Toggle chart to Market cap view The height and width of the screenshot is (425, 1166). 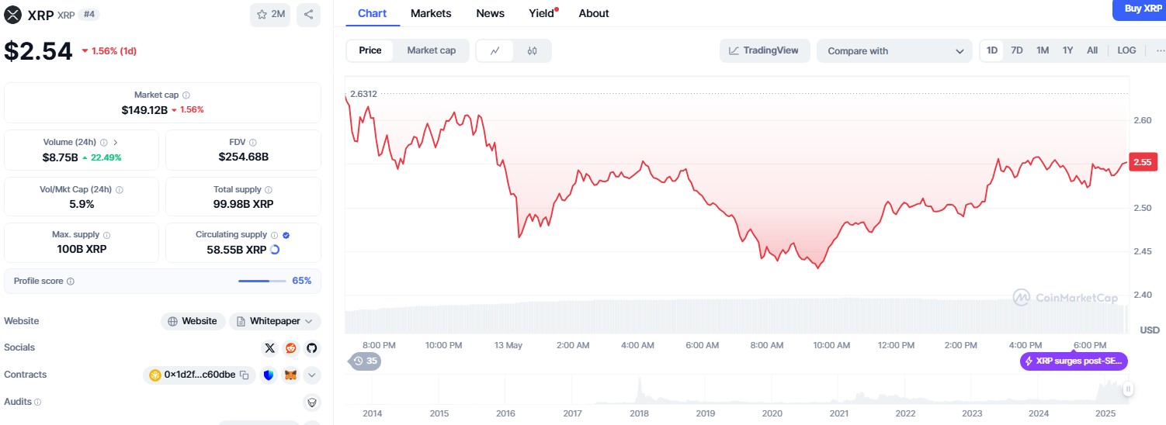(431, 50)
